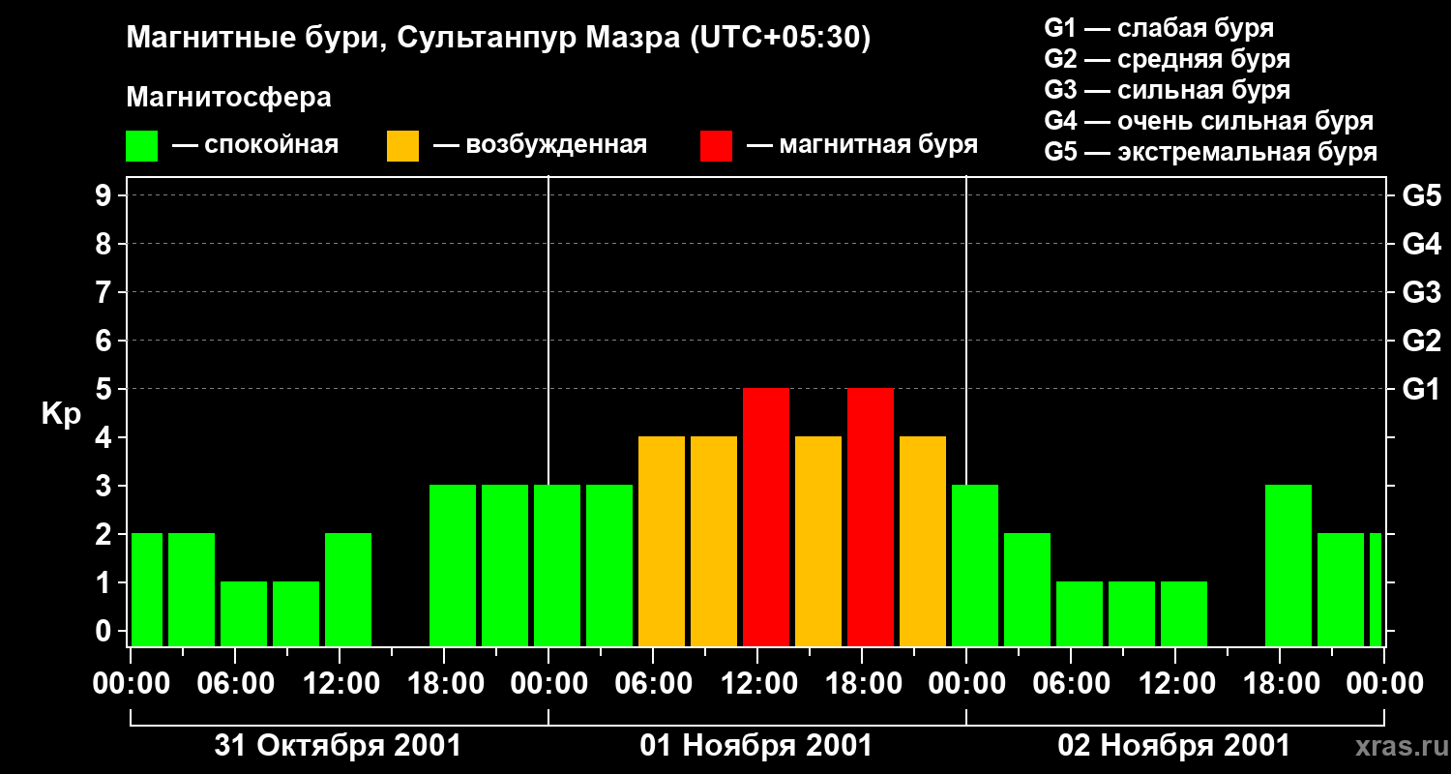
Task: Click the «12:00» time label above 02 Ноября
Action: coord(1175,684)
